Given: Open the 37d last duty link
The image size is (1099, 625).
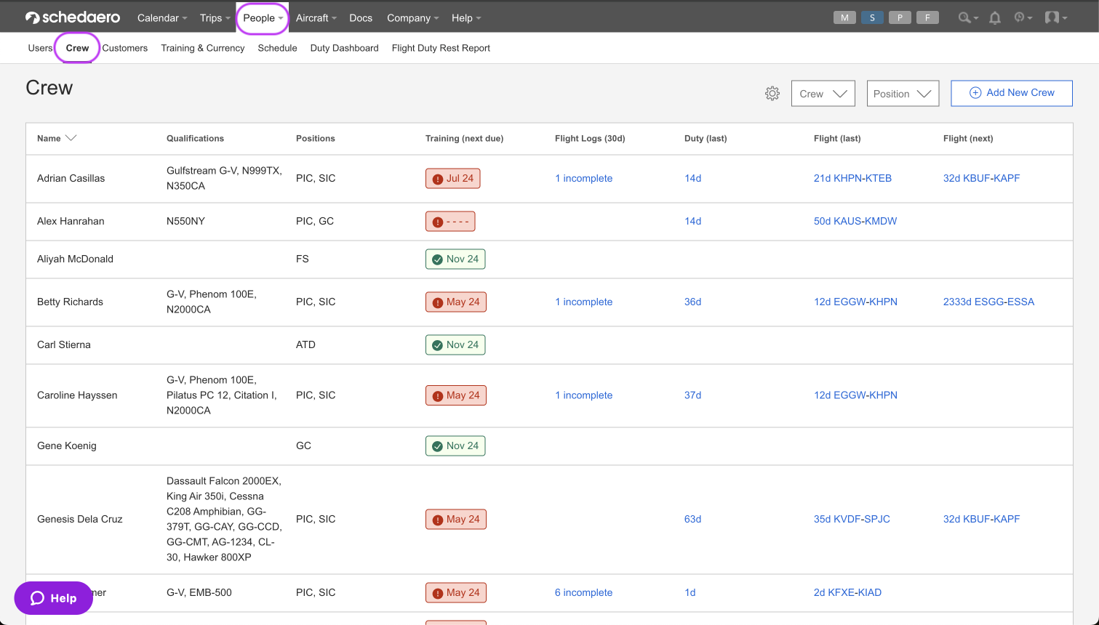Looking at the screenshot, I should tap(693, 395).
